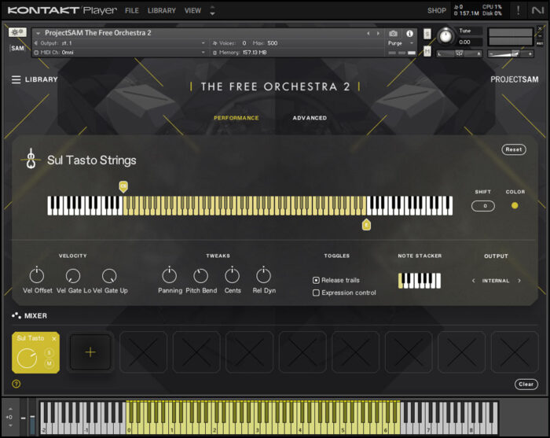Click the upper range marker below keyboard
The image size is (550, 438).
[x=366, y=225]
